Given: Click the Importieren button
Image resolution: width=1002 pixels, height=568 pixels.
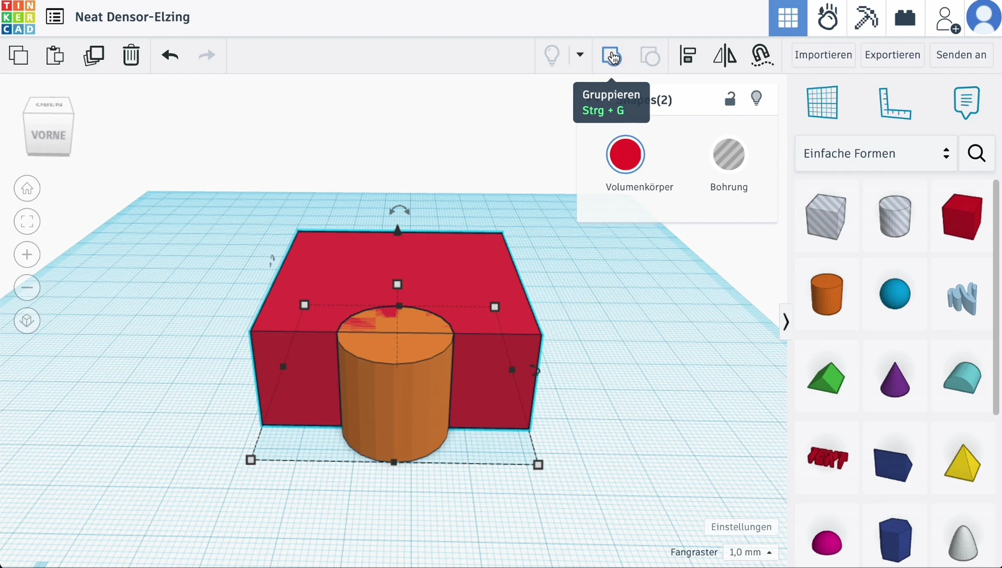Looking at the screenshot, I should point(824,55).
